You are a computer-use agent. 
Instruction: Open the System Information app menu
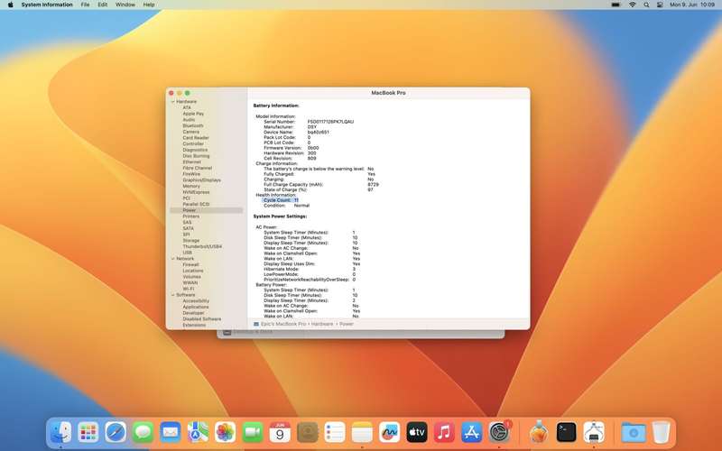click(x=47, y=5)
